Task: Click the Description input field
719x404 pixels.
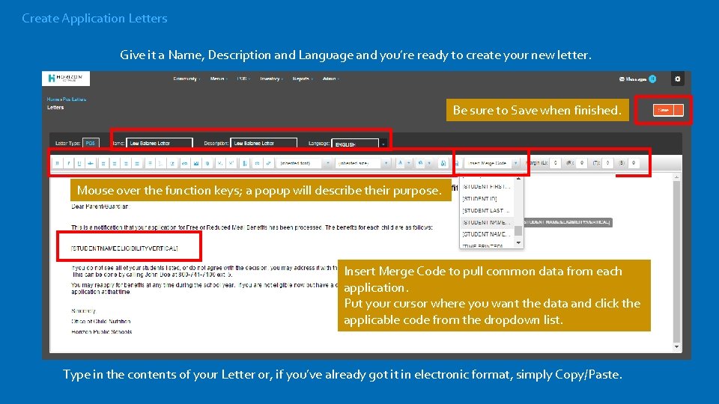Action: [x=263, y=144]
